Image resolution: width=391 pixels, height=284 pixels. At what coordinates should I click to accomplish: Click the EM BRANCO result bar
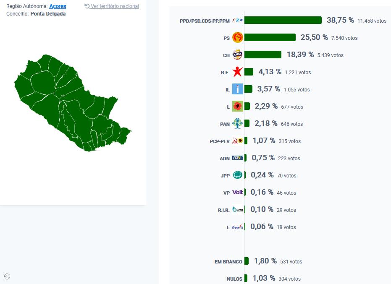point(247,261)
